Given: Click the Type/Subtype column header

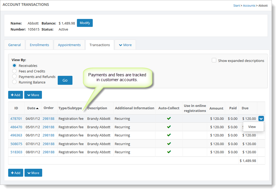Looking at the screenshot, I should [70, 108].
